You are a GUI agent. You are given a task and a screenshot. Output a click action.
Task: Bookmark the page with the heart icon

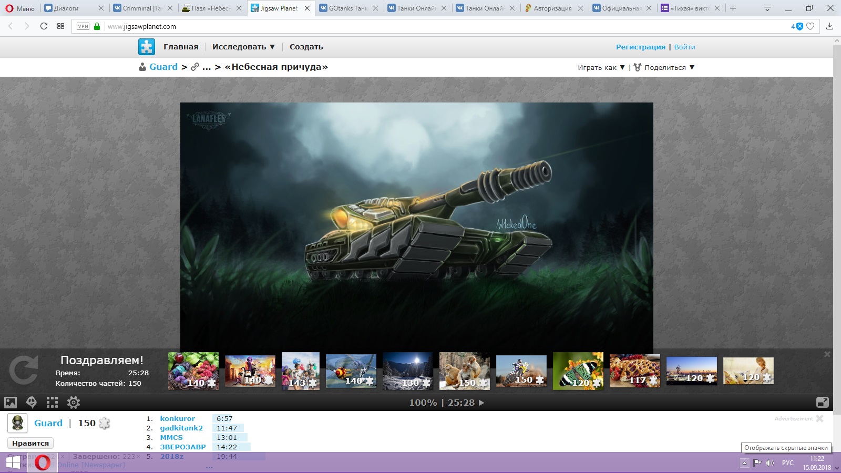811,26
